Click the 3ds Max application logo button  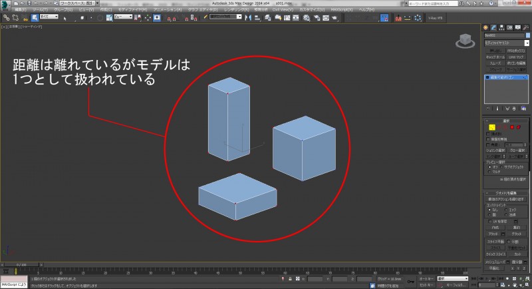click(5, 5)
